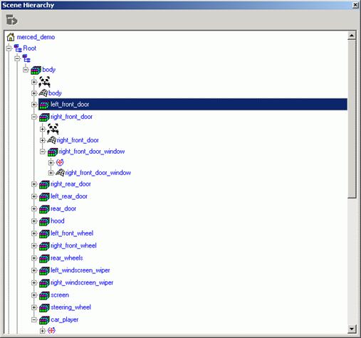Click the hierarchy toolbar icon below the title
Image resolution: width=361 pixels, height=338 pixels.
11,19
